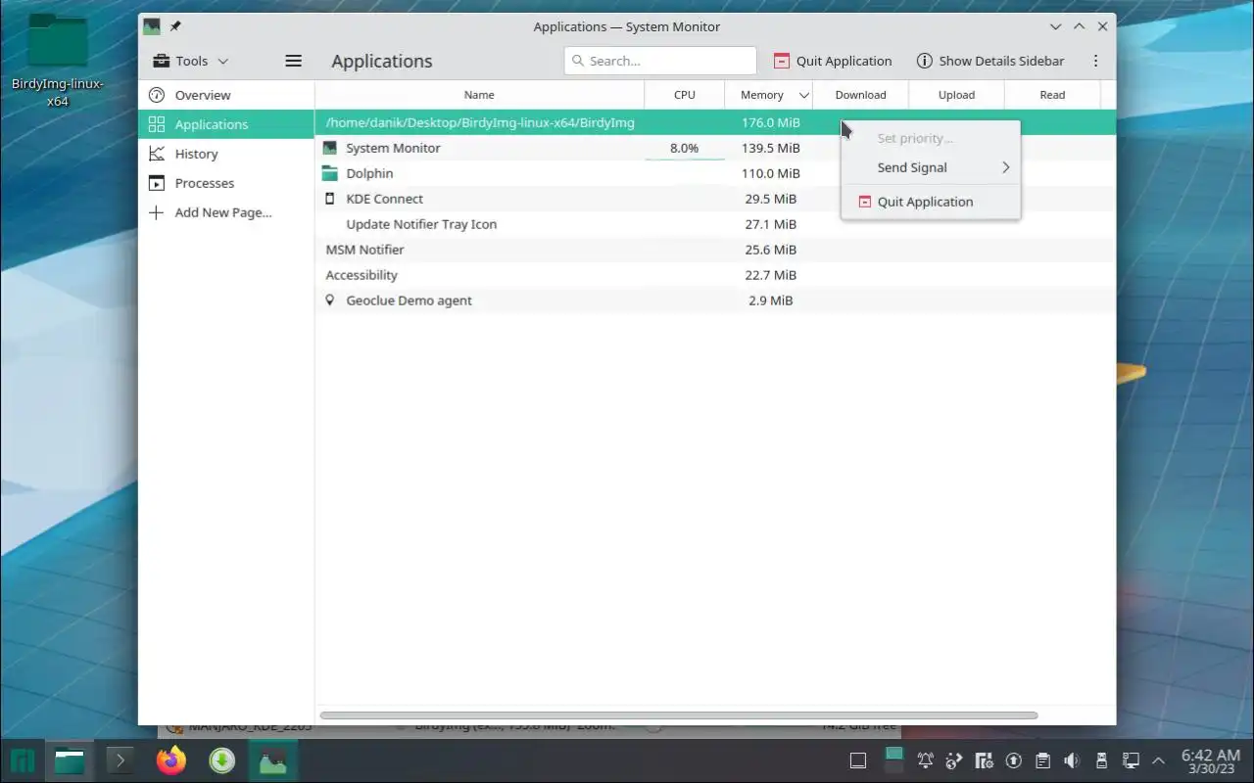Sort by the CPU column header

[685, 95]
